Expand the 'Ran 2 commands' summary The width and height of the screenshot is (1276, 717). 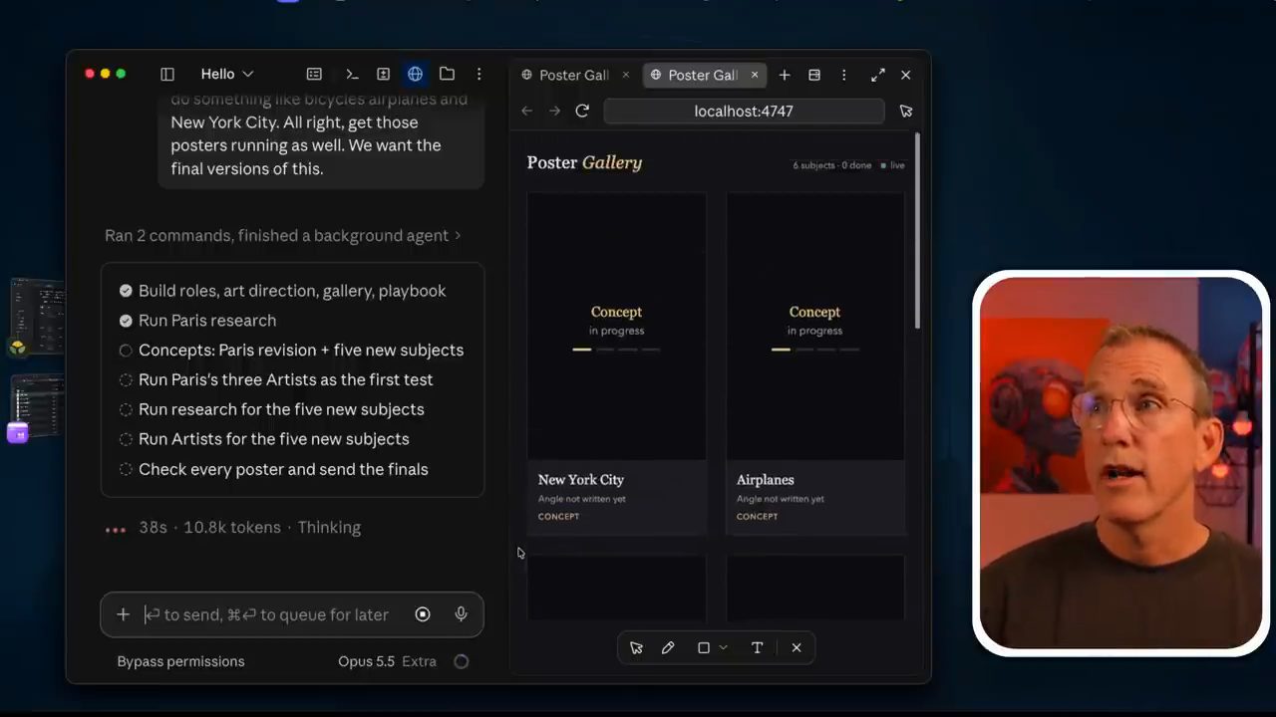click(x=283, y=235)
